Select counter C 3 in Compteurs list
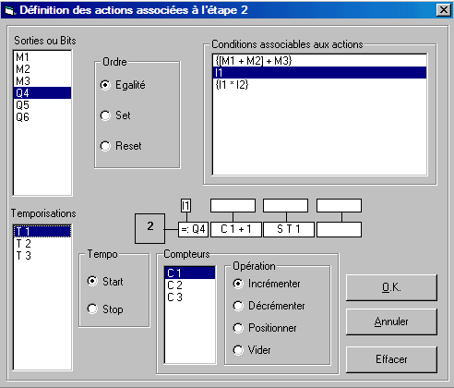This screenshot has height=388, width=454. tap(190, 297)
